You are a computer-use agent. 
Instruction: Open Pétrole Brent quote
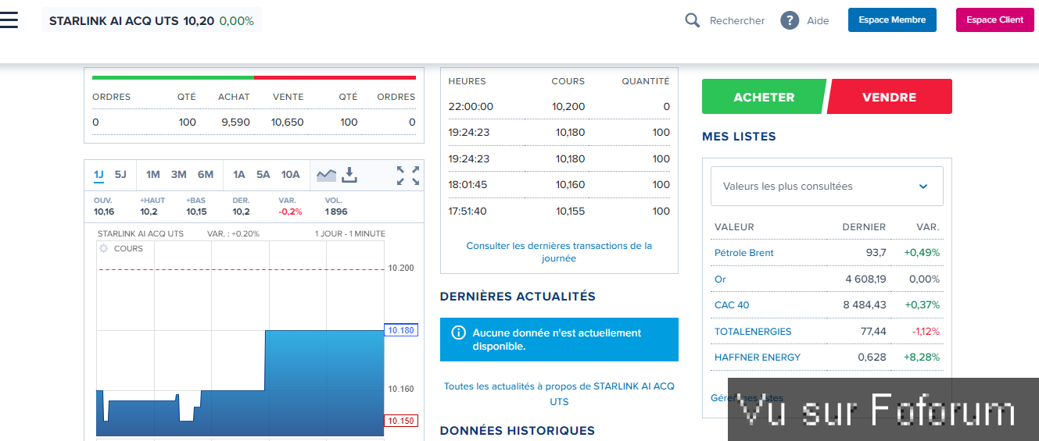coord(744,253)
